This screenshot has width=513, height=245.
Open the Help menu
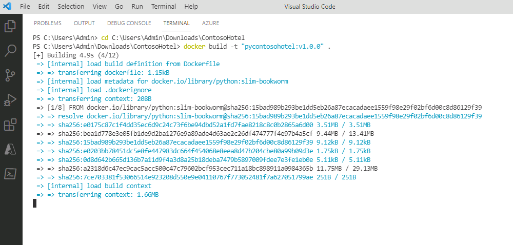click(191, 7)
